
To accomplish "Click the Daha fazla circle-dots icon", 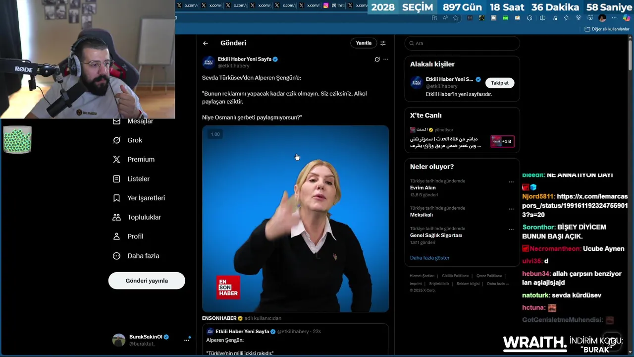I will point(116,256).
